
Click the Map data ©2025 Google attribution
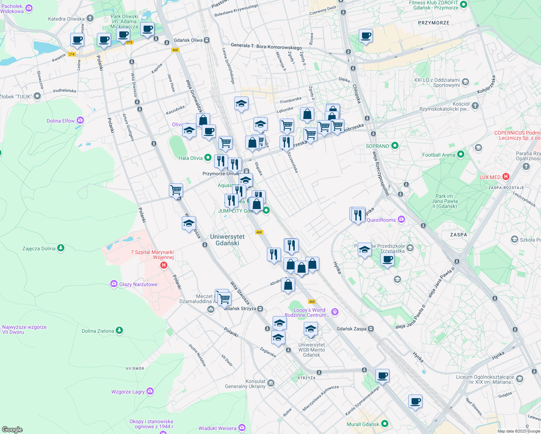(x=518, y=431)
